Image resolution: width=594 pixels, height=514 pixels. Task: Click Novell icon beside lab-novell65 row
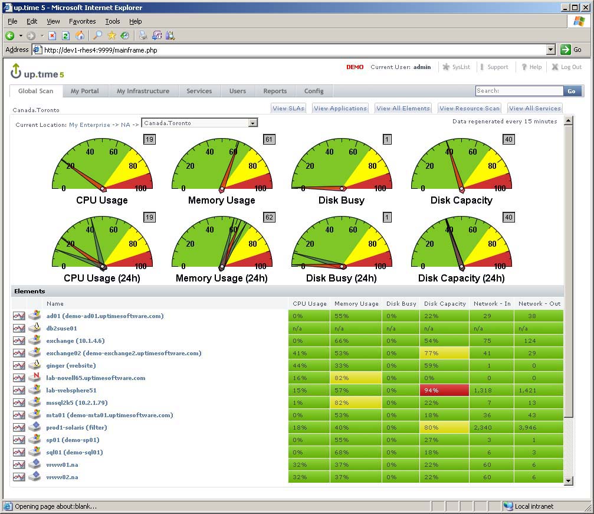[x=35, y=377]
